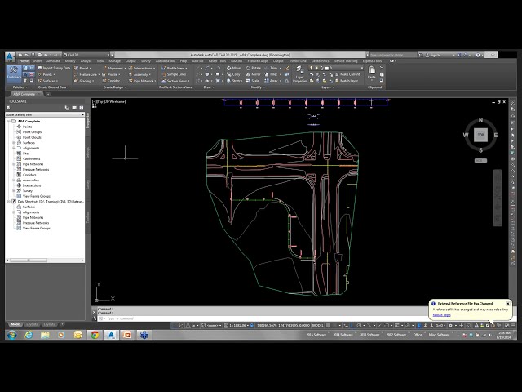This screenshot has height=392, width=522.
Task: Click Make Current layer button
Action: (x=349, y=74)
